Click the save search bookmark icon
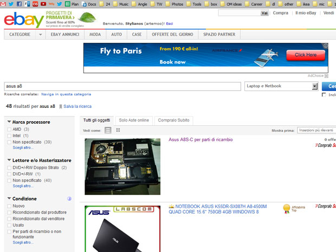This screenshot has height=252, width=336. point(61,107)
